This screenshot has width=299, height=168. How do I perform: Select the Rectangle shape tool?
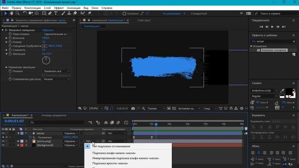(x=44, y=14)
